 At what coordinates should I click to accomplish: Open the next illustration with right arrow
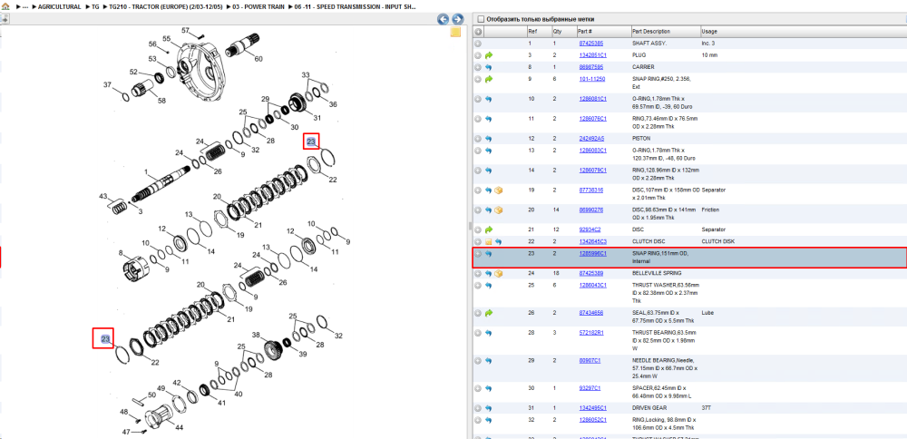457,20
